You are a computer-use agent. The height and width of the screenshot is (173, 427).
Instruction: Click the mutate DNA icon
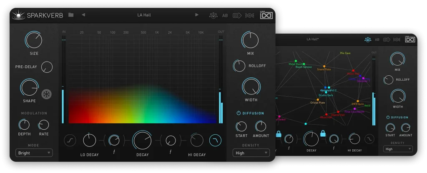(249, 15)
